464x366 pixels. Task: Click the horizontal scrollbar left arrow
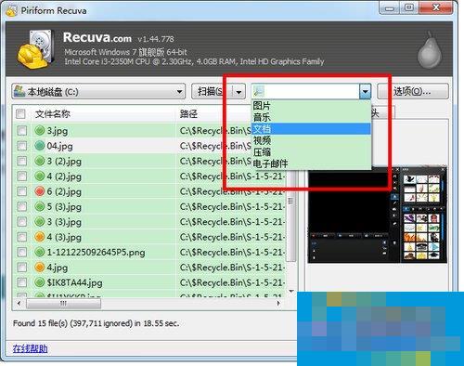[19, 303]
